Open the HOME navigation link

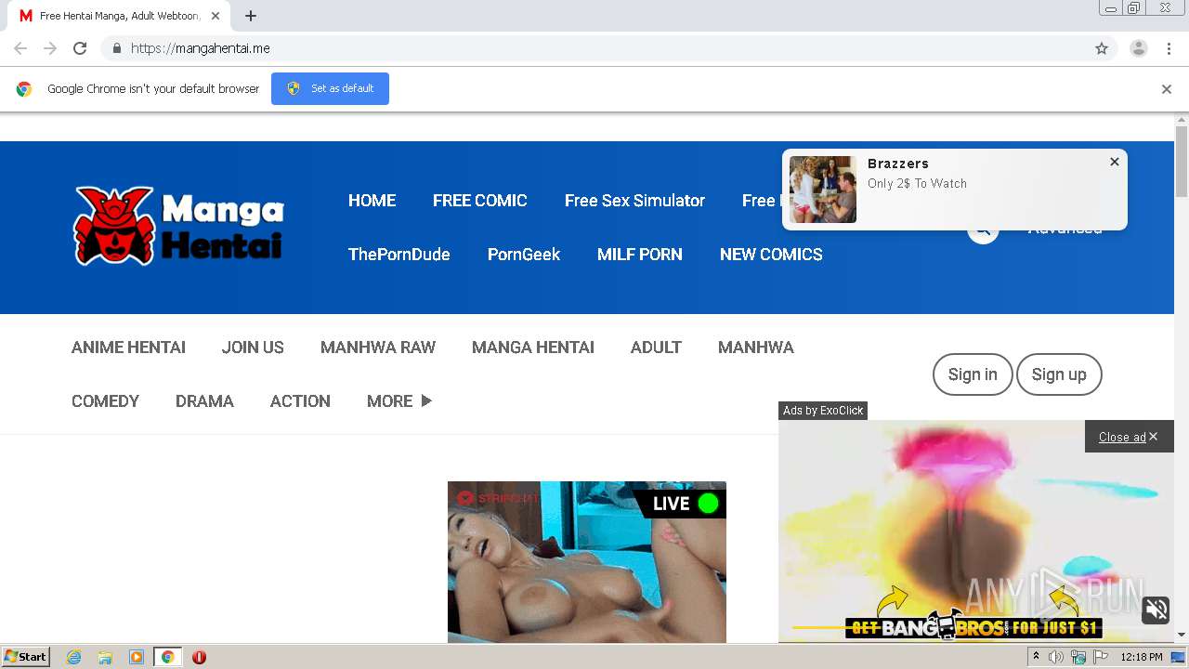(372, 201)
